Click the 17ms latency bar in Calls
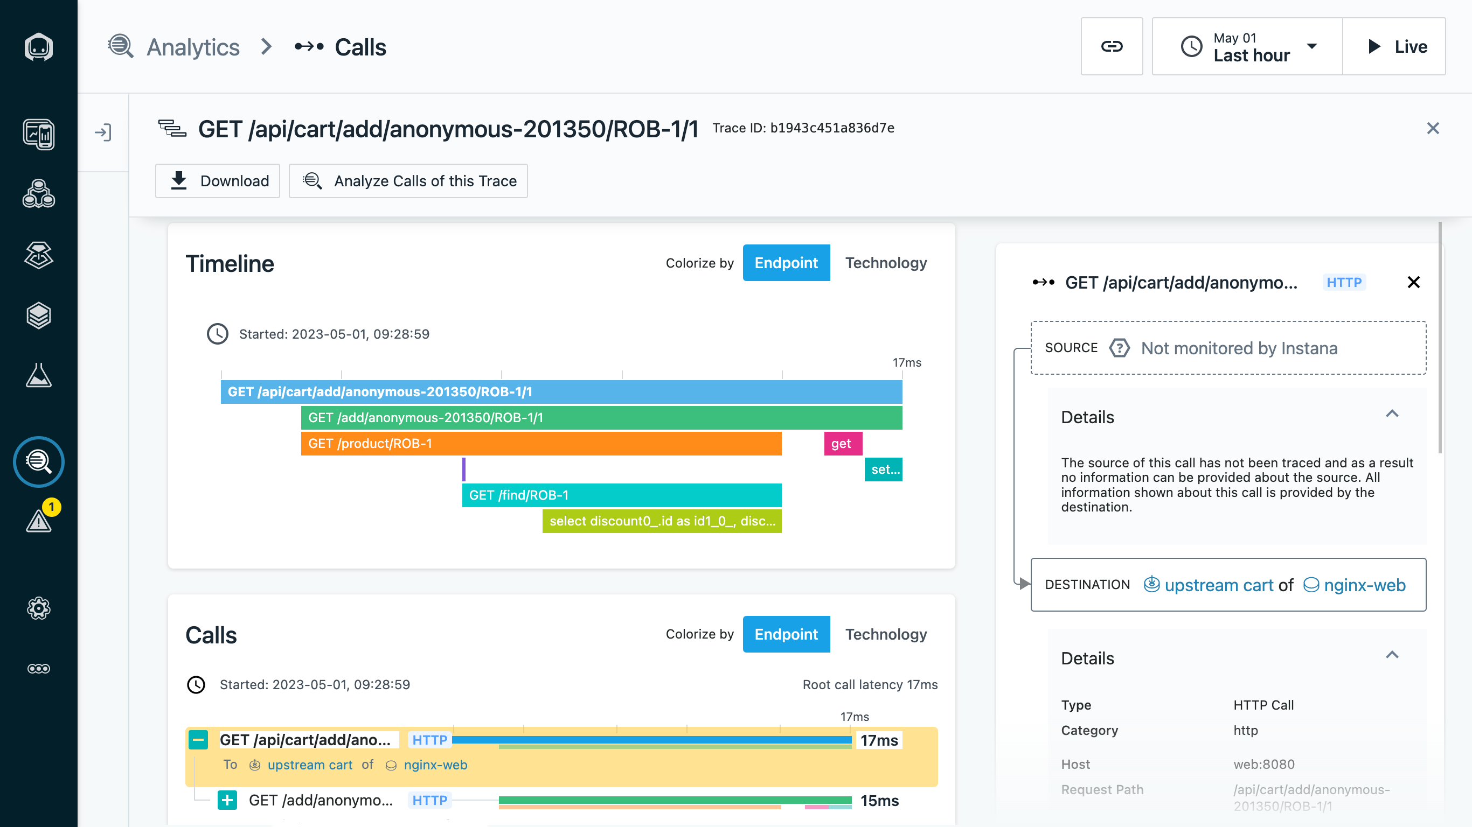Image resolution: width=1472 pixels, height=827 pixels. coord(651,741)
